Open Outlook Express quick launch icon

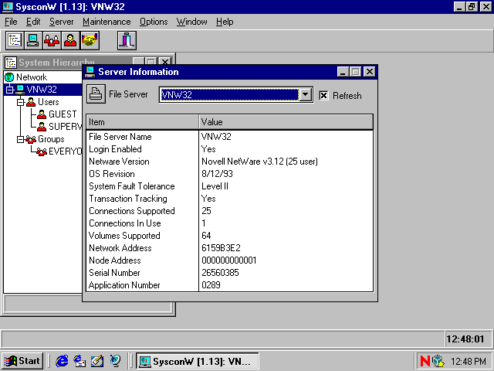pos(80,361)
